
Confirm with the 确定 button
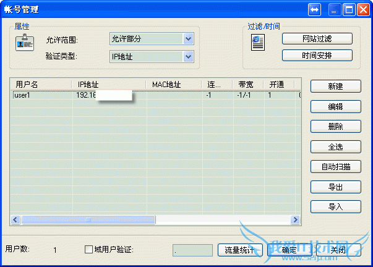coord(289,250)
